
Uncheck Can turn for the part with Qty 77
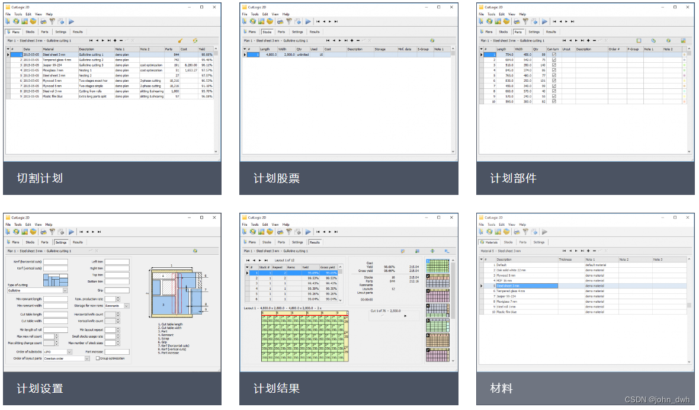click(554, 75)
